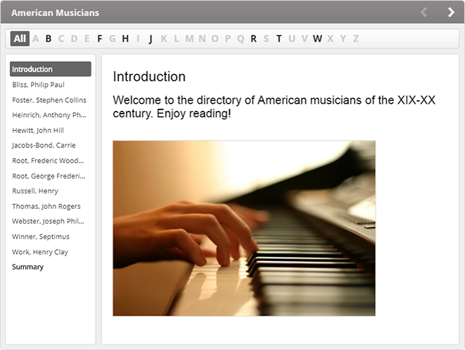Viewport: 465px width, 350px height.
Task: Click the piano keyboard photo
Action: point(244,228)
